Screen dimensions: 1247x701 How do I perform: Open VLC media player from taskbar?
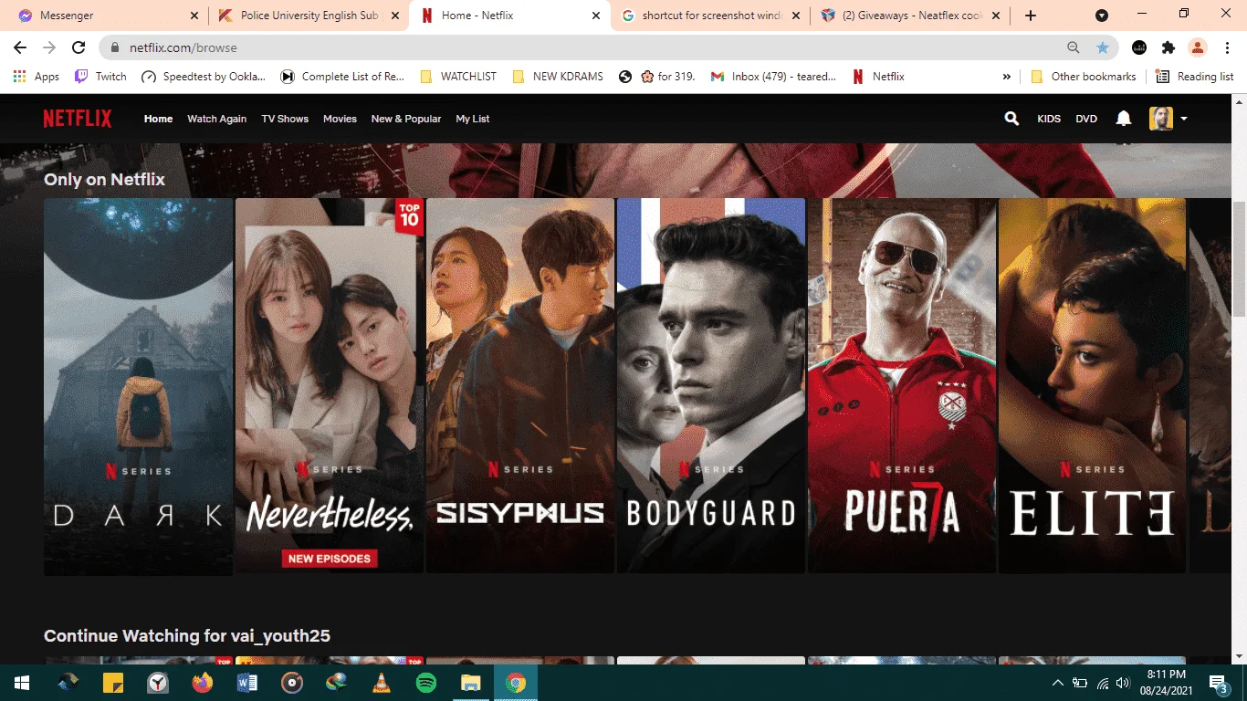(382, 683)
